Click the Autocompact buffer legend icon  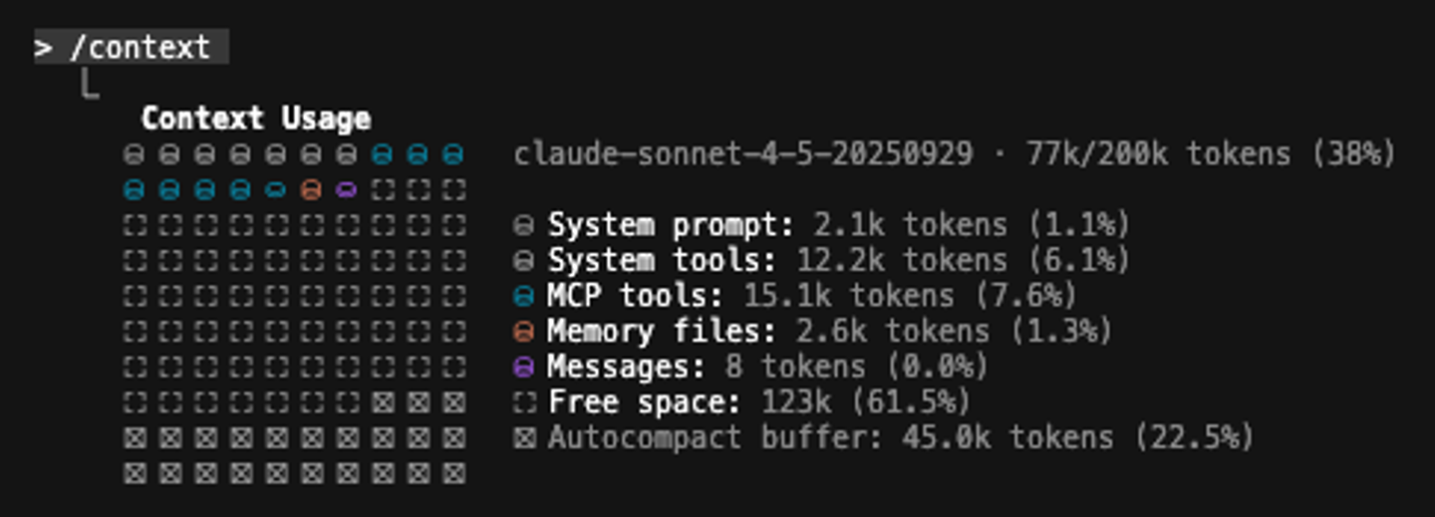coord(524,438)
